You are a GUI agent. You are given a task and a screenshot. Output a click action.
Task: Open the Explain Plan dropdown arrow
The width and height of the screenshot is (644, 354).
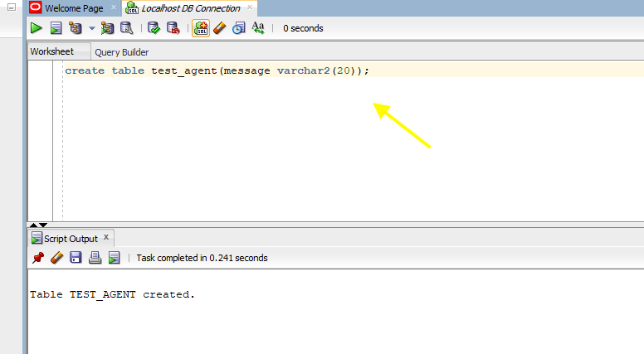tap(92, 28)
